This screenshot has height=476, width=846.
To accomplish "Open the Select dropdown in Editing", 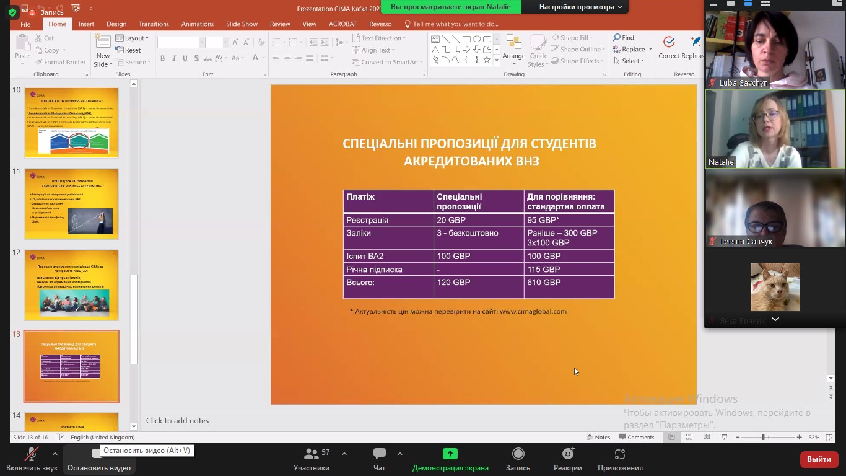I will point(629,61).
